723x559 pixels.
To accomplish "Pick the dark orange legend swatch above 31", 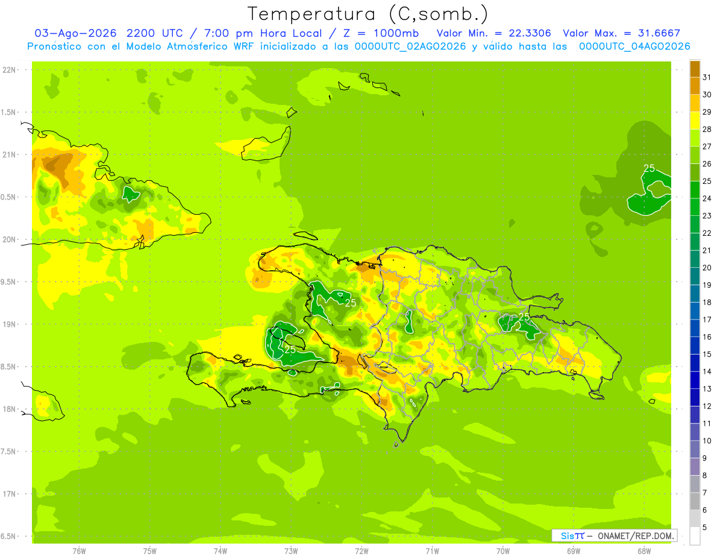I will point(695,68).
